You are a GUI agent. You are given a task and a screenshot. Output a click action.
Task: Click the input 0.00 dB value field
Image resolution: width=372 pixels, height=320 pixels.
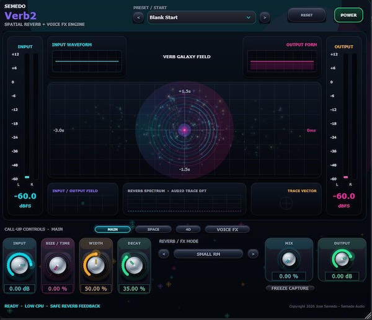tap(19, 288)
